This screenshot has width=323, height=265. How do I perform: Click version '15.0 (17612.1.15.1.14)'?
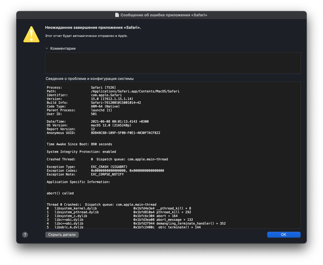click(112, 99)
